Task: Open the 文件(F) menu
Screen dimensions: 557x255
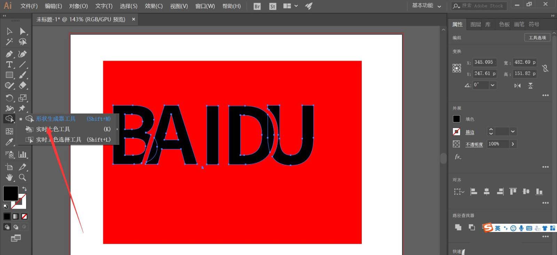Action: pyautogui.click(x=29, y=6)
